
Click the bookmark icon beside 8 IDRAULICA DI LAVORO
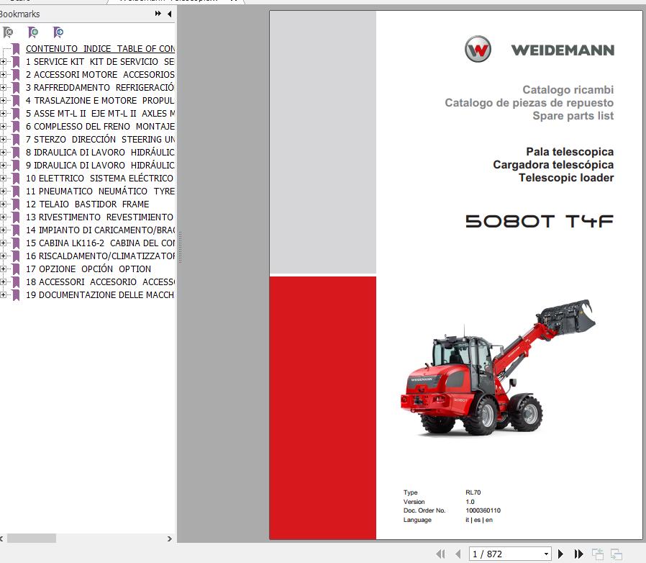(x=16, y=152)
